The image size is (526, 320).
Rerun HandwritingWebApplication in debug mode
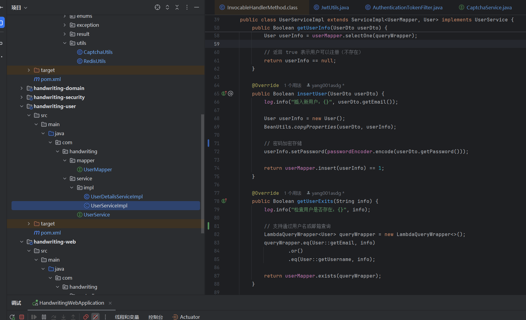click(x=12, y=317)
